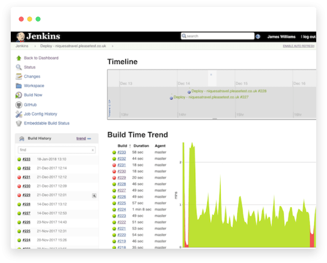The image size is (327, 263).
Task: Click the red failed area at chart's right
Action: 312,240
